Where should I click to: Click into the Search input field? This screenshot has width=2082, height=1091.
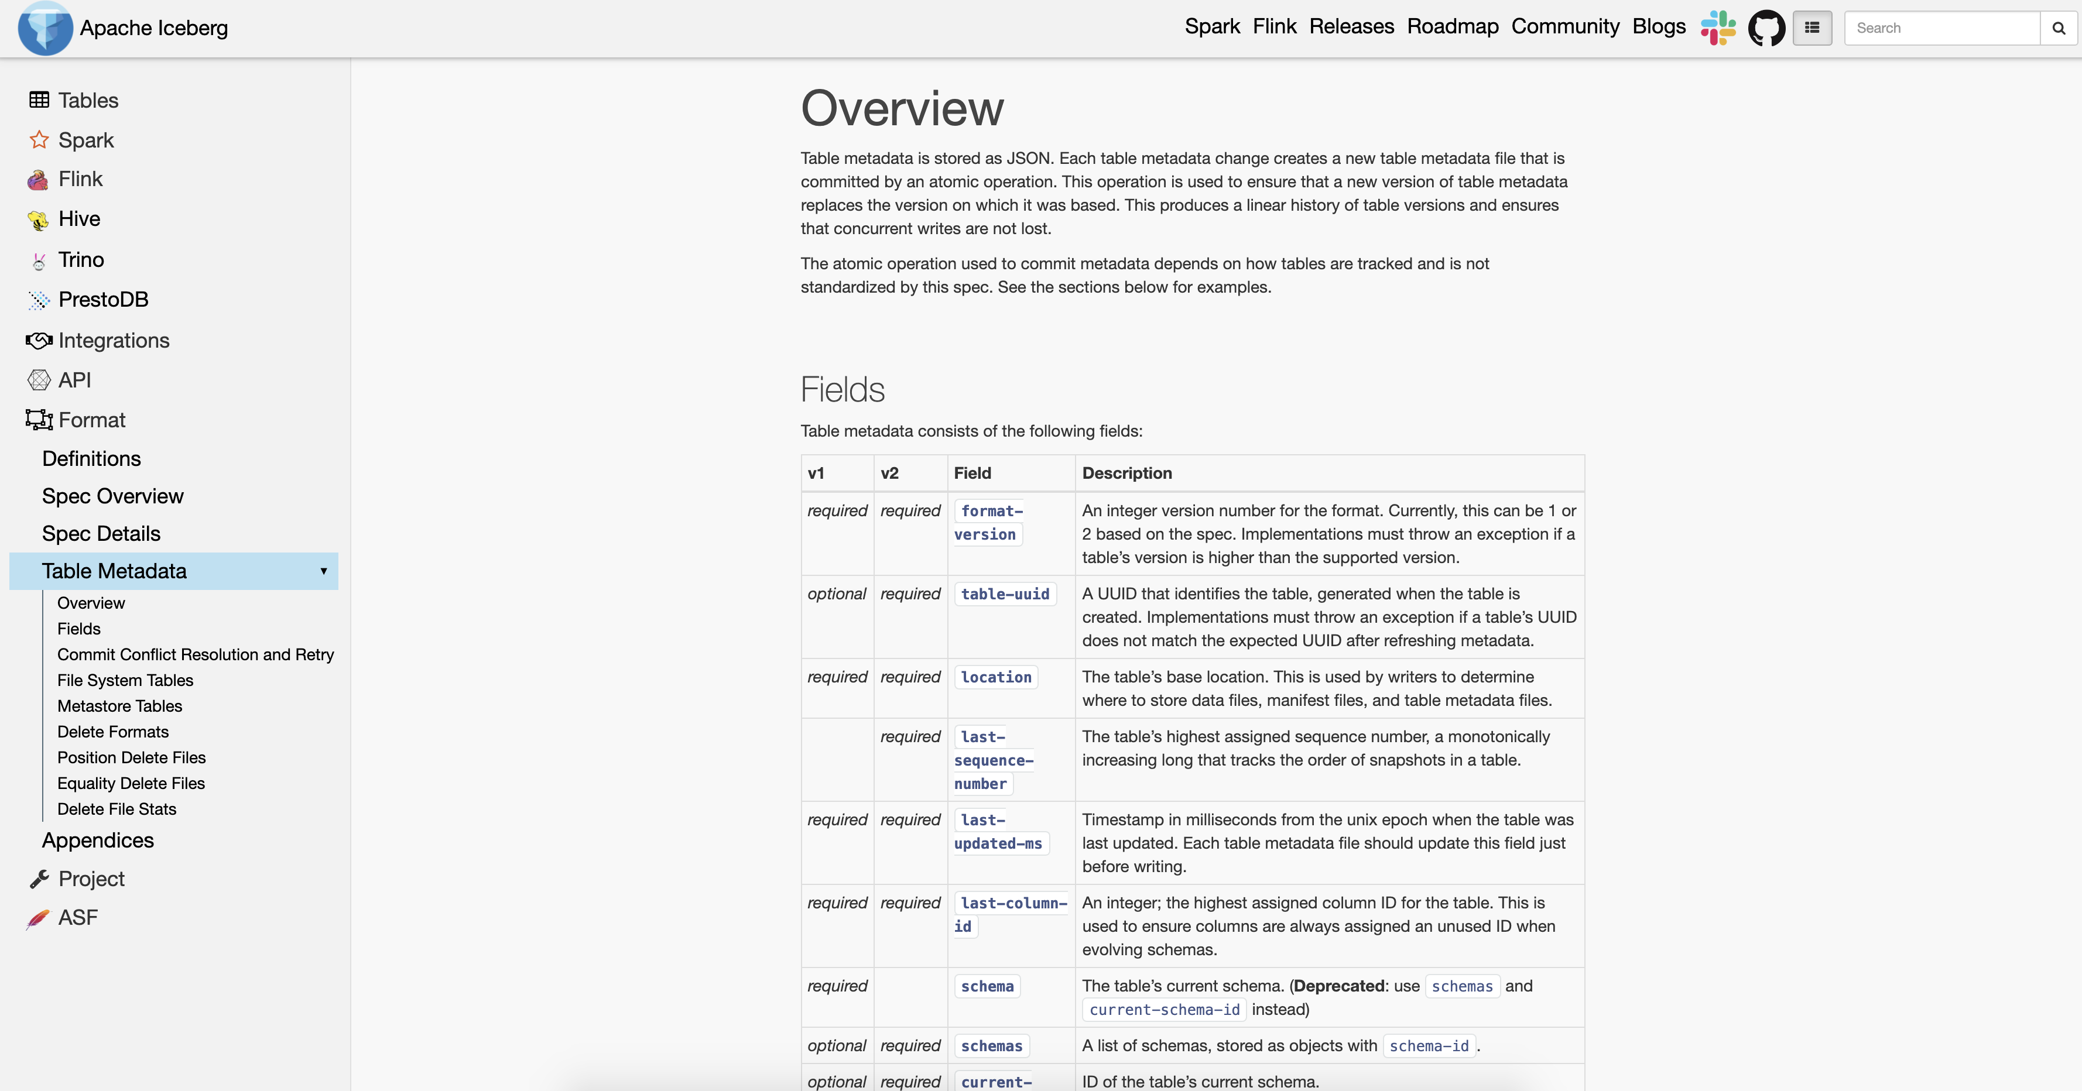1941,28
